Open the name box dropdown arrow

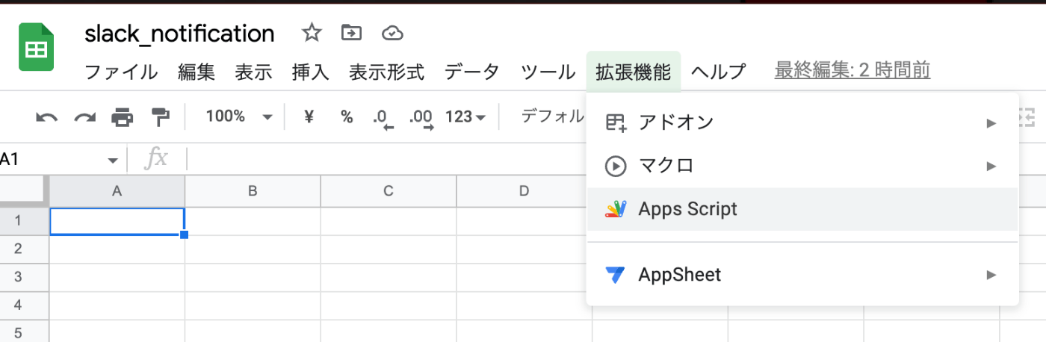pos(113,160)
